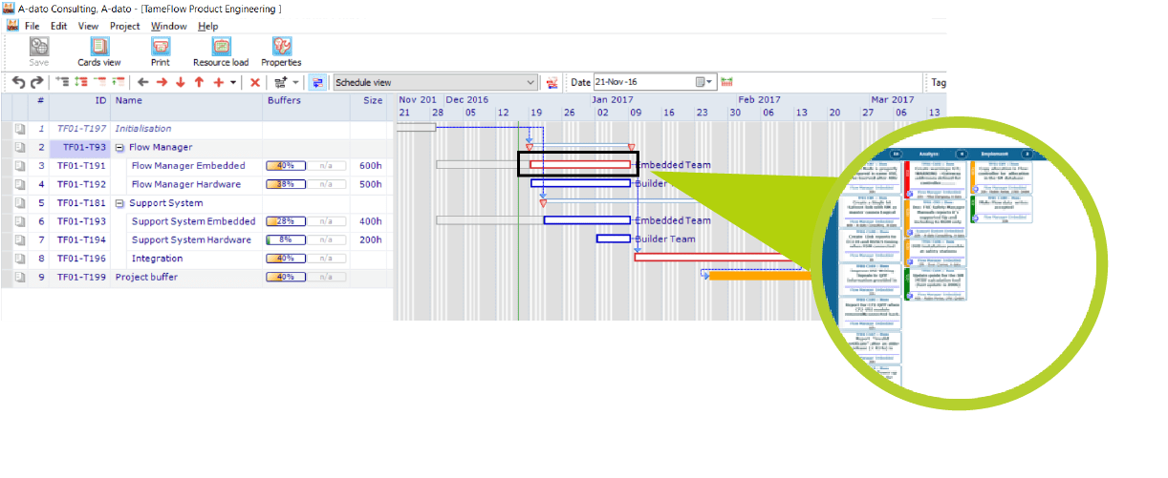Open the Cards view
The width and height of the screenshot is (1168, 478).
(x=98, y=52)
